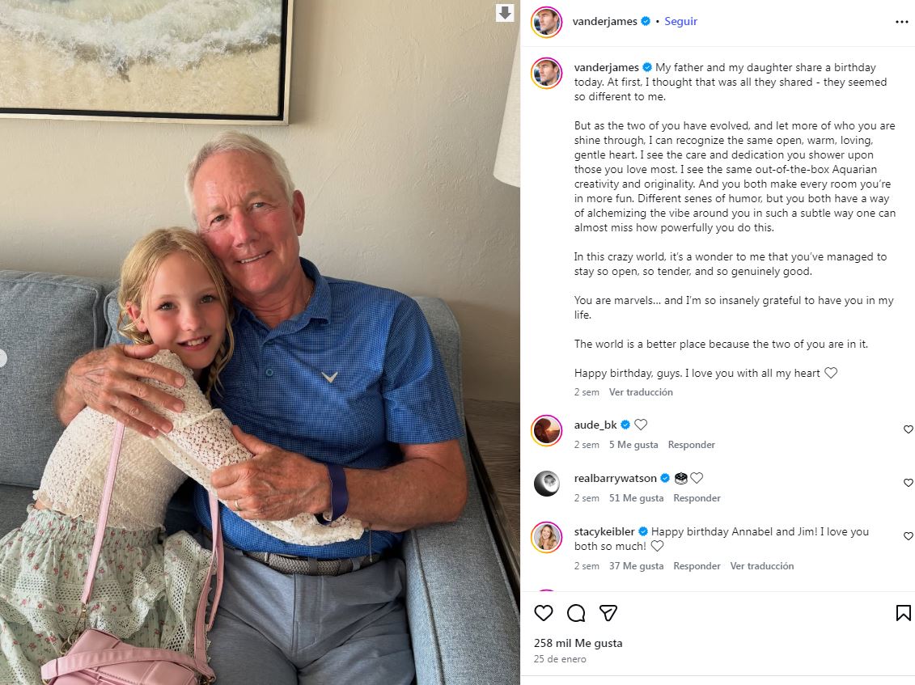
Task: Like stacykeibler's comment with small heart
Action: coord(908,535)
